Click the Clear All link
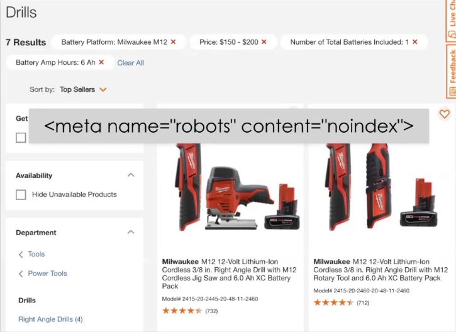Viewport: 456px width, 332px height. point(131,63)
